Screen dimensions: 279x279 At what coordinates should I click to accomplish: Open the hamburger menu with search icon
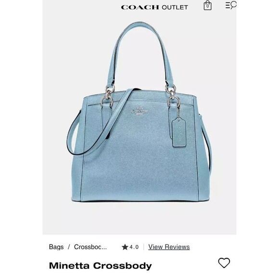231,5
